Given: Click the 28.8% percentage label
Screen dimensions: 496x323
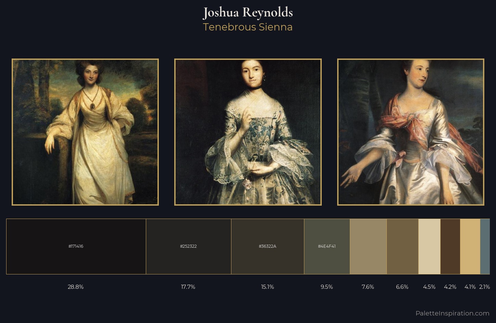Looking at the screenshot, I should [x=76, y=287].
